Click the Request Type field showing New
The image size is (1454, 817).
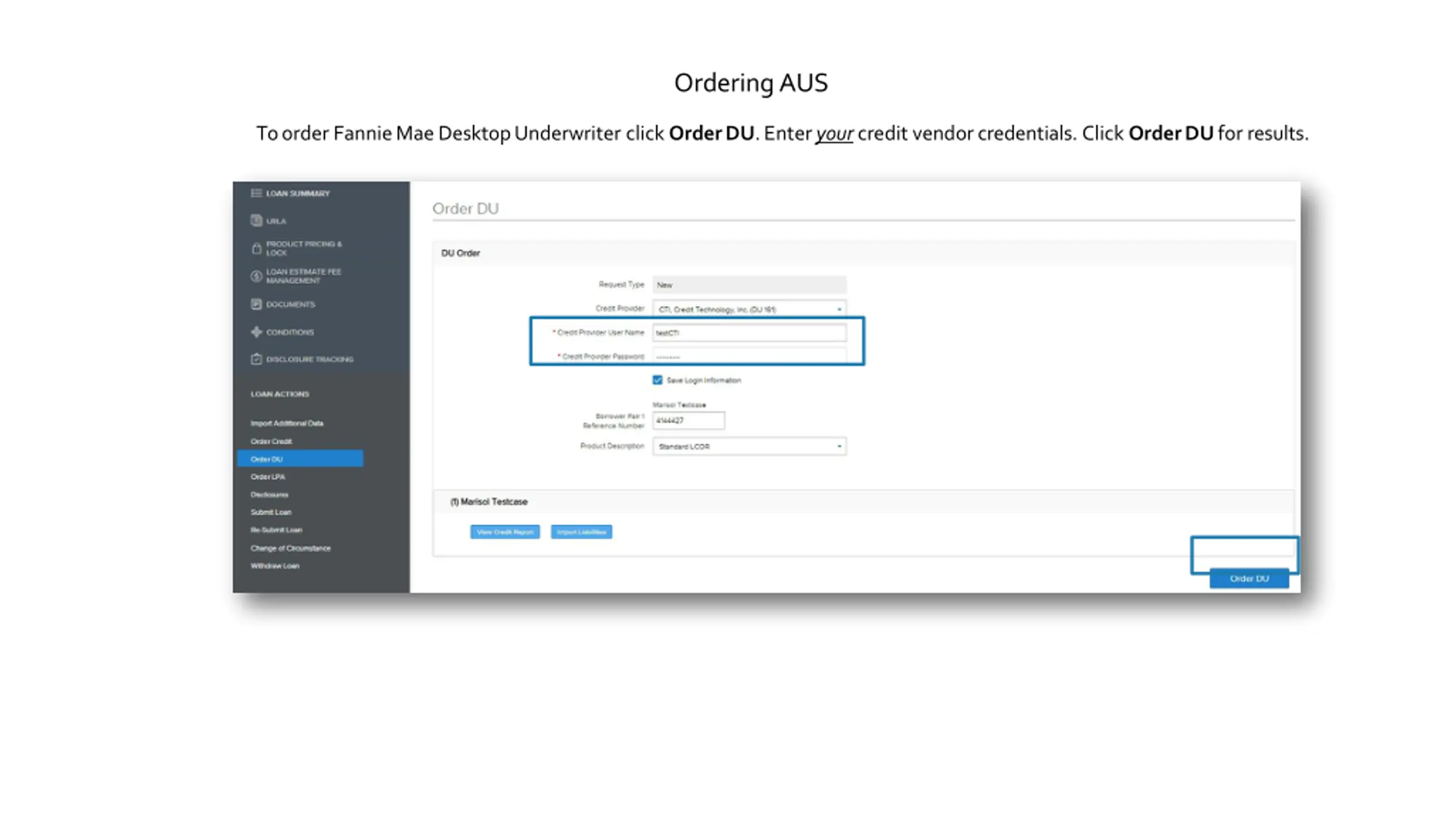[x=749, y=285]
